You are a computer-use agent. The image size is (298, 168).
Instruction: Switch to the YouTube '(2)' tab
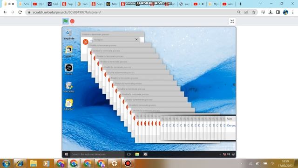coord(39,4)
